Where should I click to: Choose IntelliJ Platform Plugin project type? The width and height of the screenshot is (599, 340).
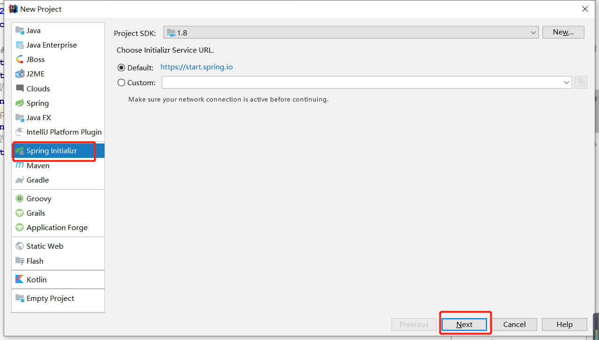click(x=58, y=132)
